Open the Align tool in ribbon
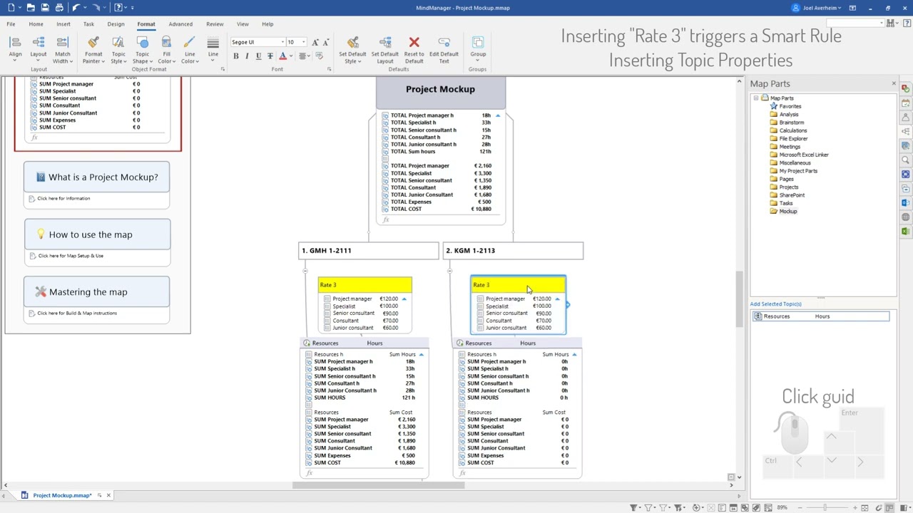913x513 pixels. point(15,50)
